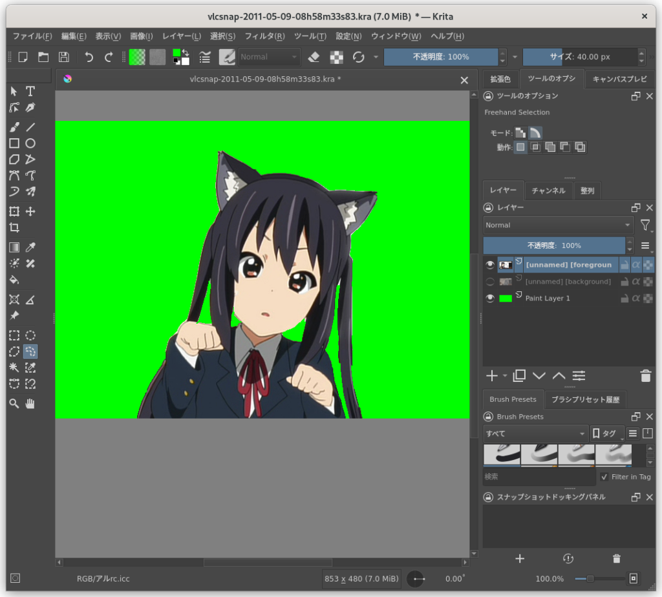The image size is (662, 597).
Task: Open the ブラシプリセット履歴 tab
Action: [x=586, y=399]
